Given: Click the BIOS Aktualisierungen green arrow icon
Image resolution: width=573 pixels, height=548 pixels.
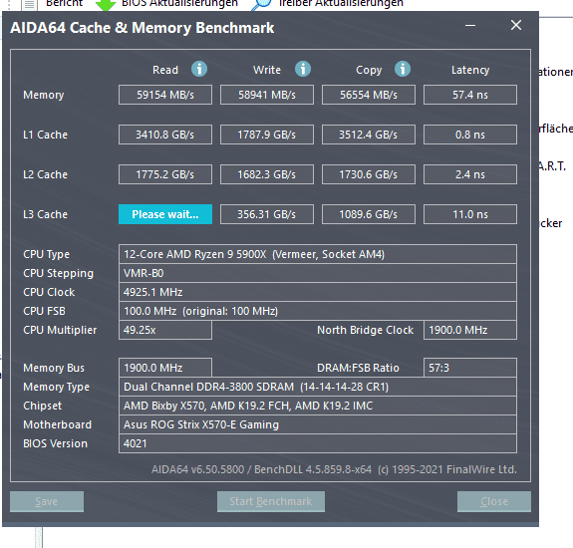Looking at the screenshot, I should pos(106,4).
